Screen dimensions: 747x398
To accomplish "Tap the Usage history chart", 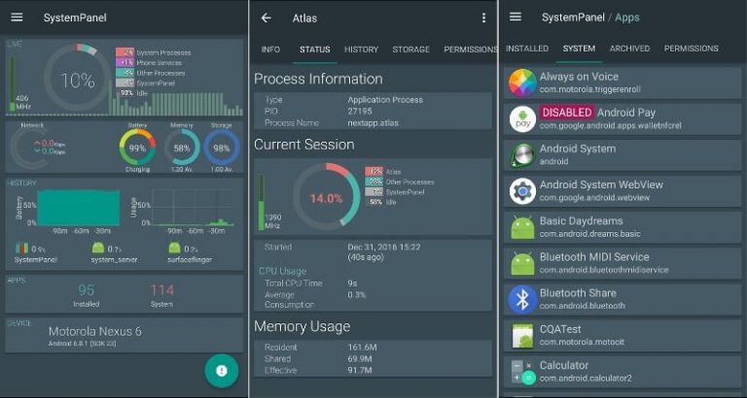I will coord(193,208).
